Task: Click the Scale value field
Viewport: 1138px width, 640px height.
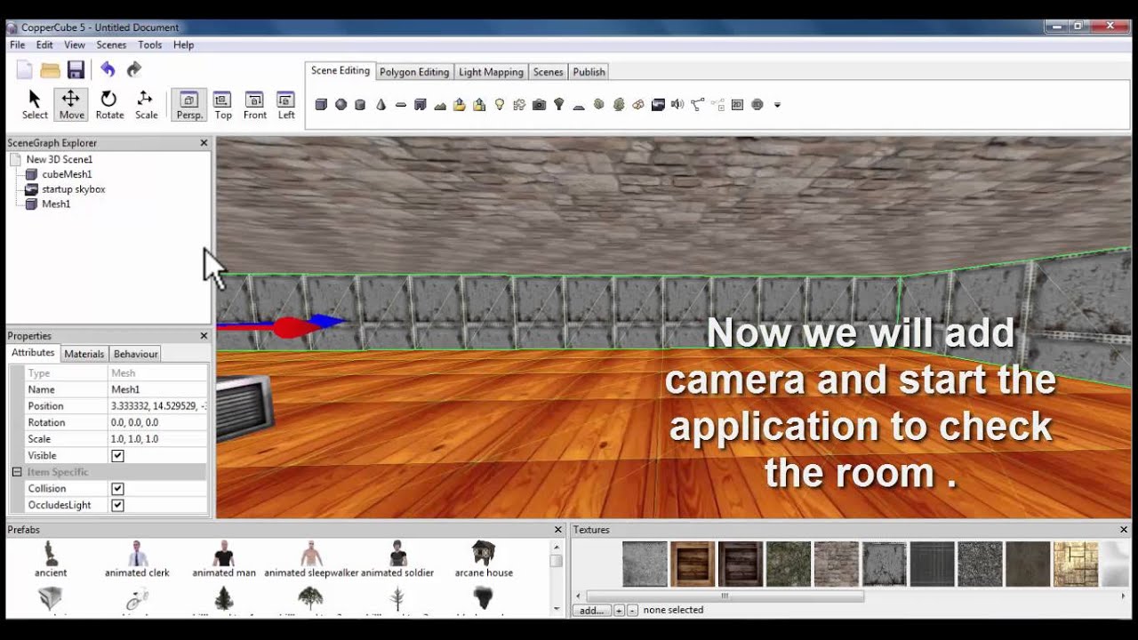Action: 157,439
